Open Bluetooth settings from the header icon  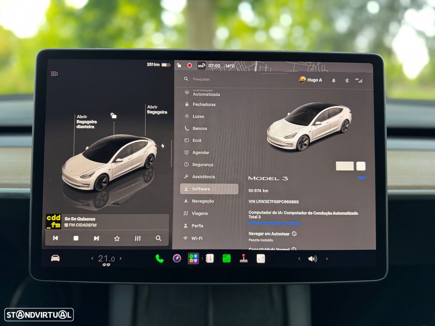click(347, 80)
